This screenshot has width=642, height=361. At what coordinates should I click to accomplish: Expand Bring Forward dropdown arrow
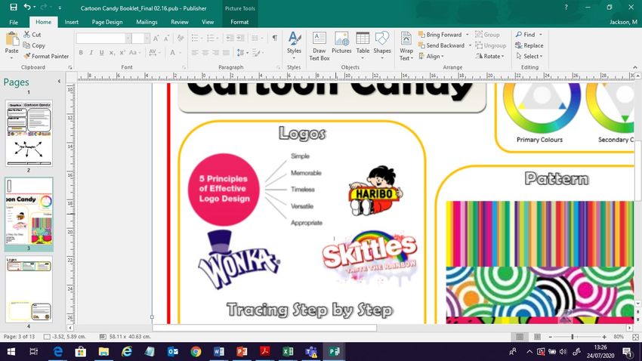tap(468, 35)
